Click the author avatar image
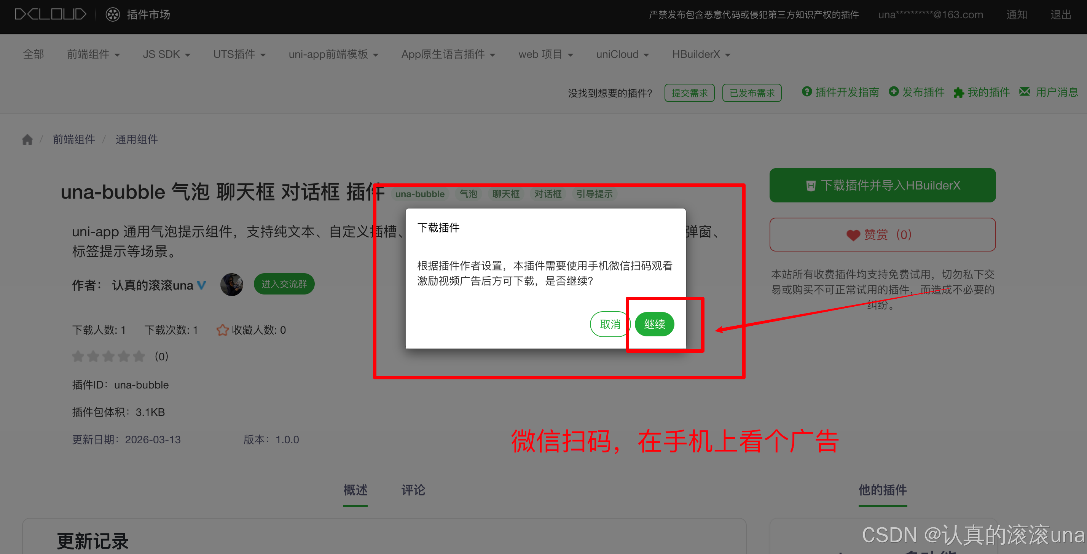The width and height of the screenshot is (1087, 554). coord(232,284)
